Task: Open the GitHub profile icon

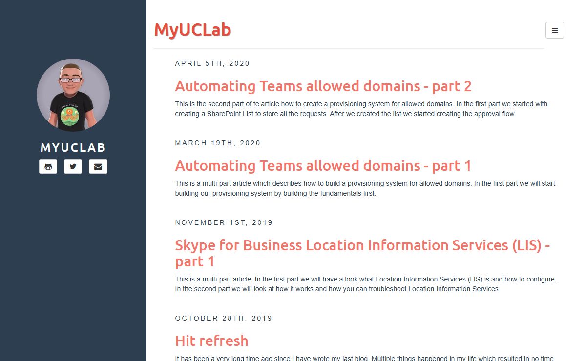Action: click(x=48, y=166)
